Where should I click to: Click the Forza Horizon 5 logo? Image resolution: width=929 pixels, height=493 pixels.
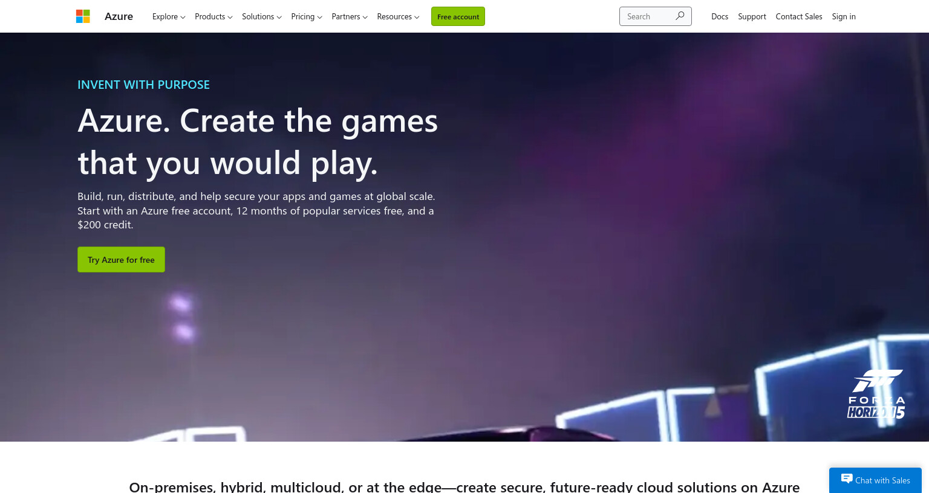[x=876, y=394]
